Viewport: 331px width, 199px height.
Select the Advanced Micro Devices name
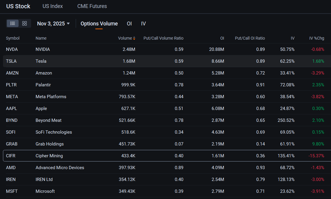60,168
